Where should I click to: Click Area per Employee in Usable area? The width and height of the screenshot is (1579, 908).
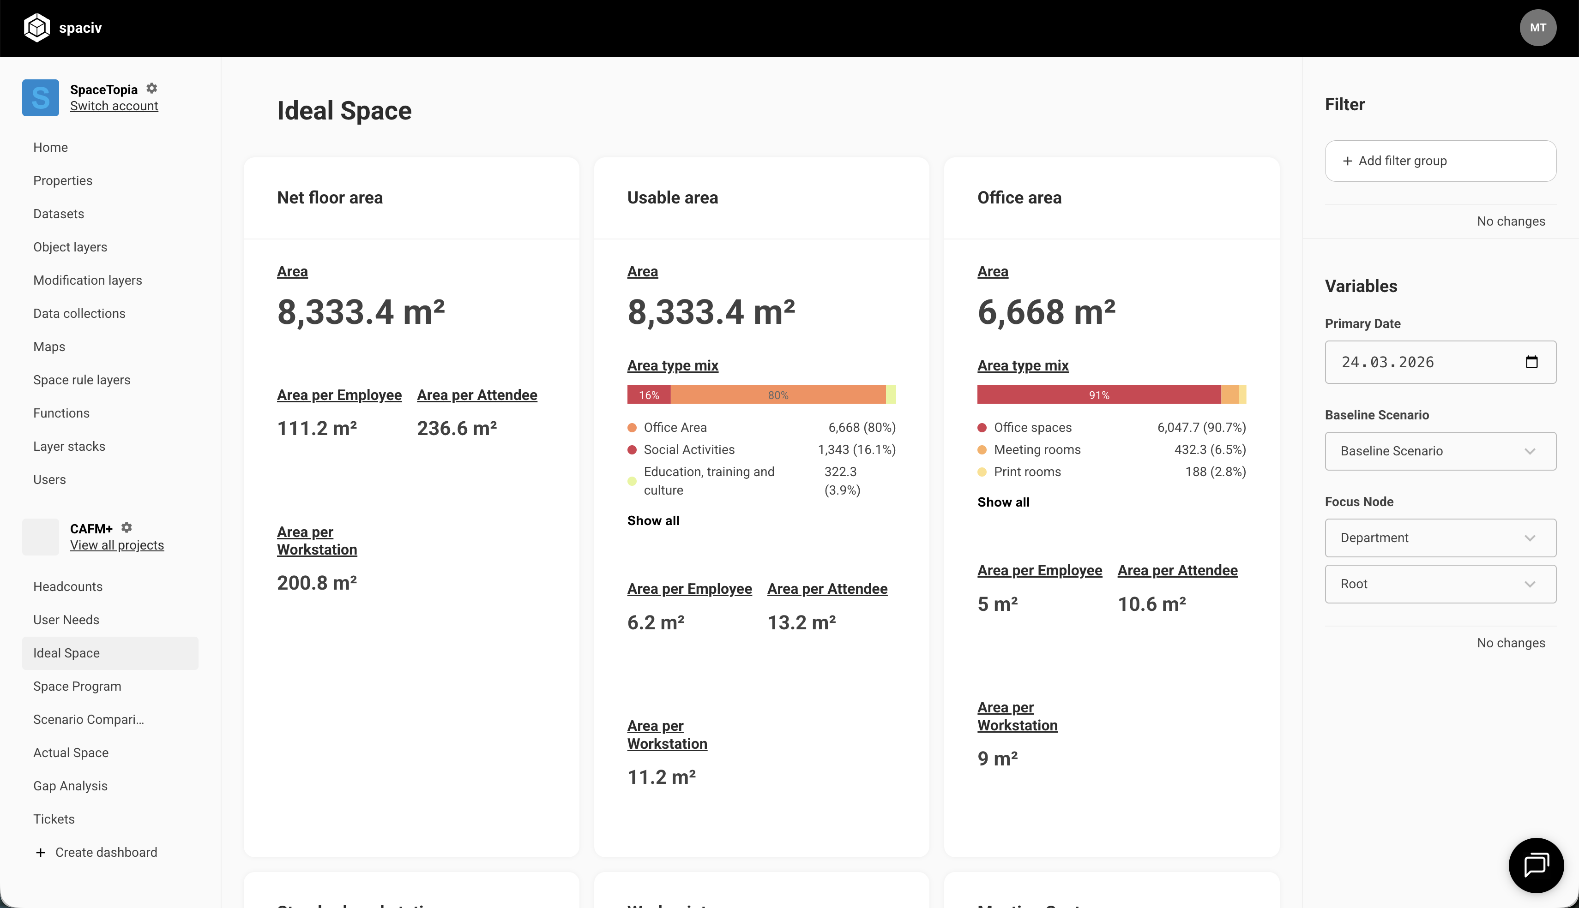point(689,589)
